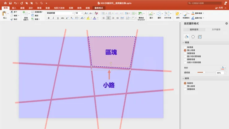Select the 無線條 no line option
Screen dimensions: 229x129
pos(185,83)
